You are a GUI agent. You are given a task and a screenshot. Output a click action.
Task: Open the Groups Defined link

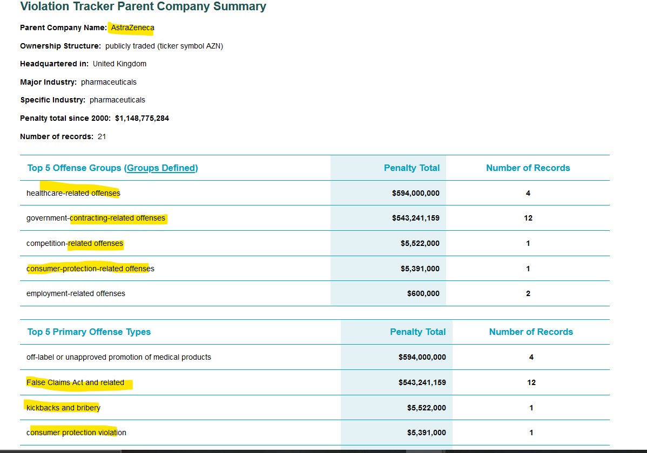[x=161, y=168]
